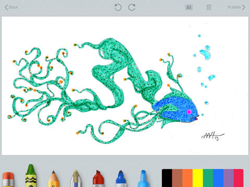250x187 pixels.
Task: Undo the last stroke
Action: pyautogui.click(x=118, y=7)
